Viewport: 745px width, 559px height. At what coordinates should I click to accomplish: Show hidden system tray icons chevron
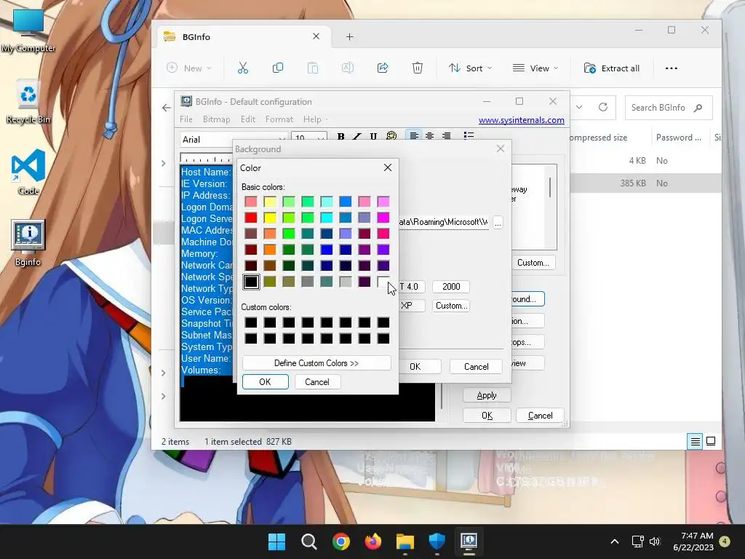tap(614, 542)
